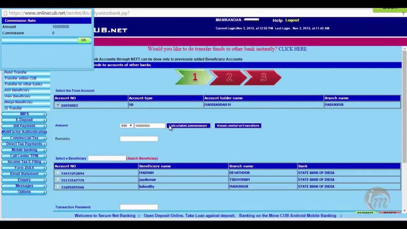
Task: Click the (Search Beneficiary) link
Action: (142, 158)
